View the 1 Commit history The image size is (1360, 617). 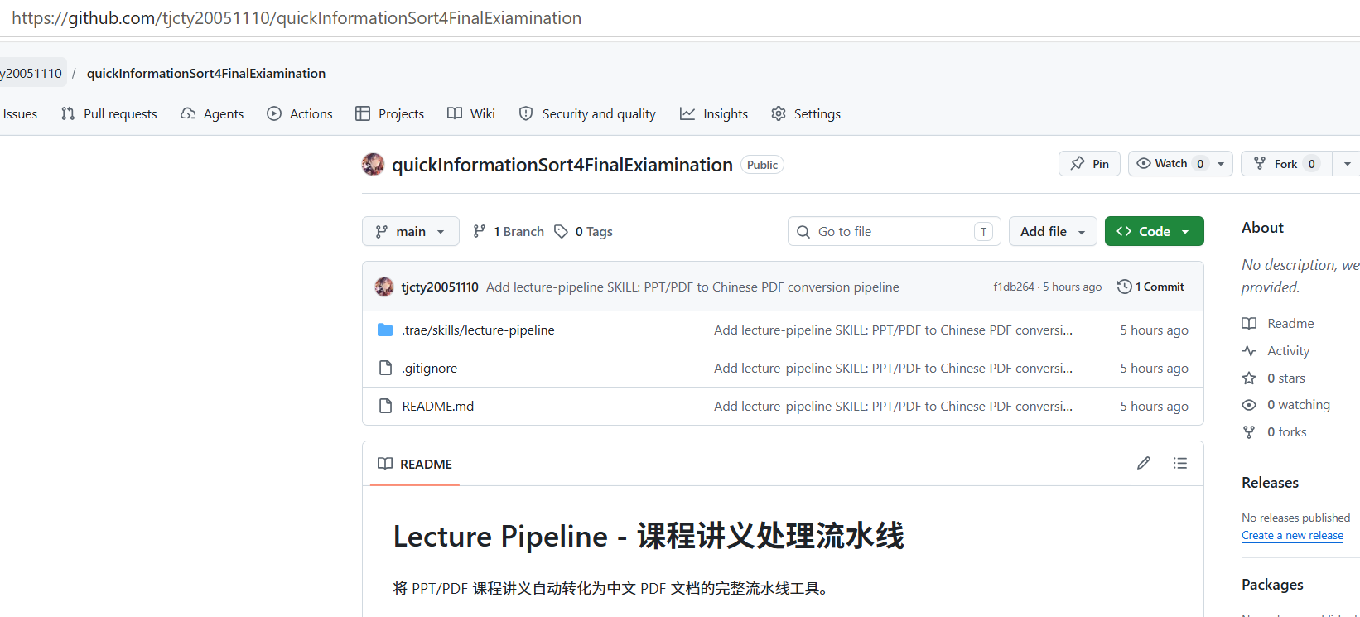[x=1151, y=287]
